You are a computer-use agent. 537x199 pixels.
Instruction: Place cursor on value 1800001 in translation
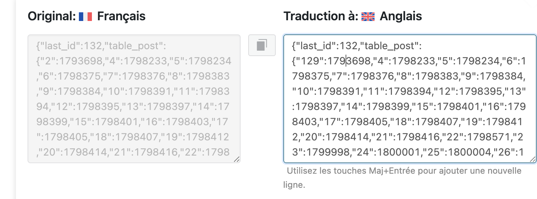coord(398,152)
